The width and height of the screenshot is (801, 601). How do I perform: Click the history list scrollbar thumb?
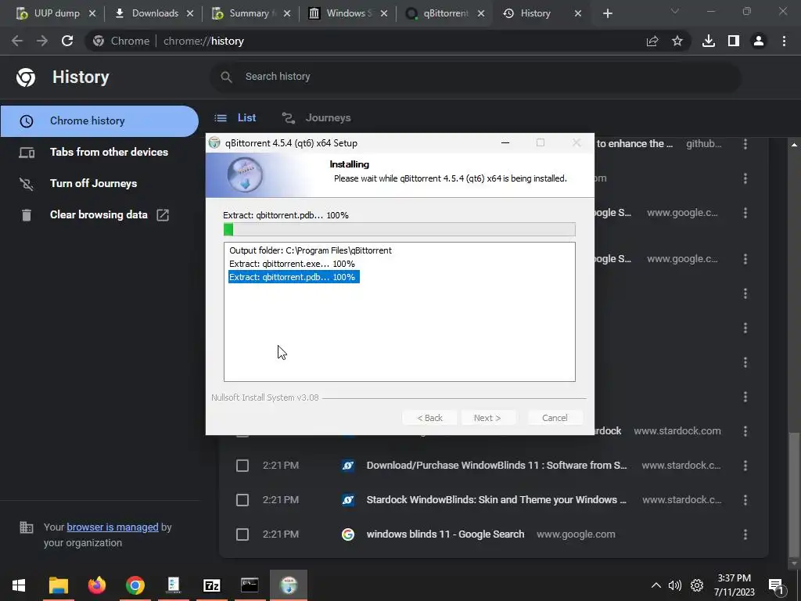794,495
